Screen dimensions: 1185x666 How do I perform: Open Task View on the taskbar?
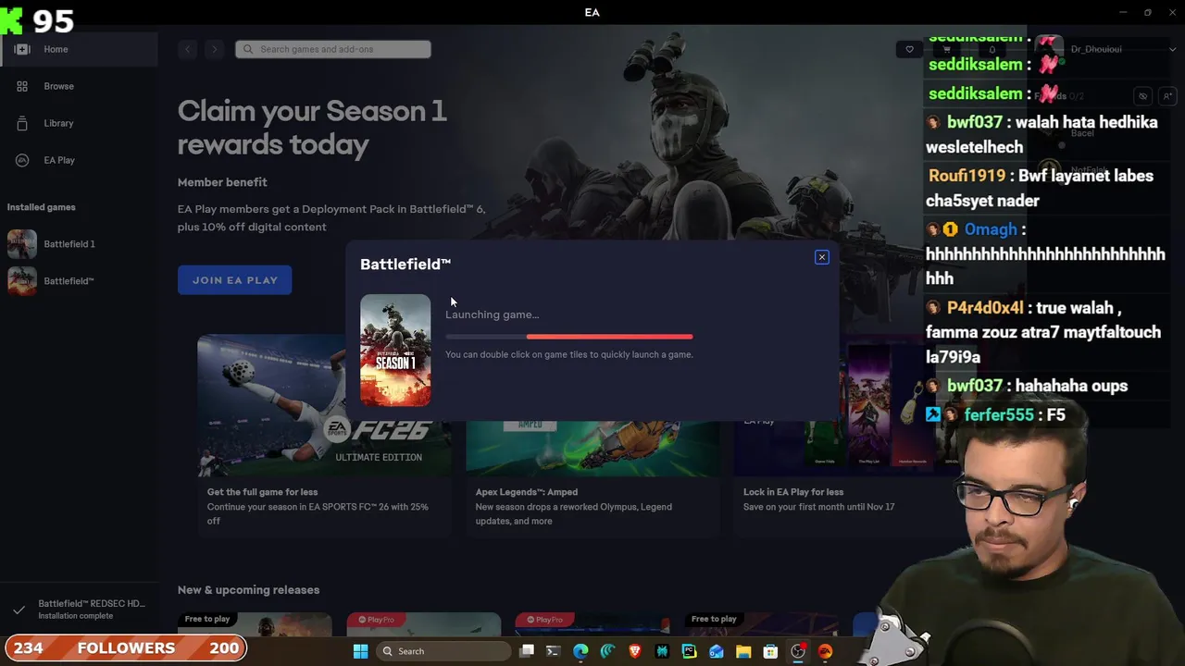[x=527, y=651]
